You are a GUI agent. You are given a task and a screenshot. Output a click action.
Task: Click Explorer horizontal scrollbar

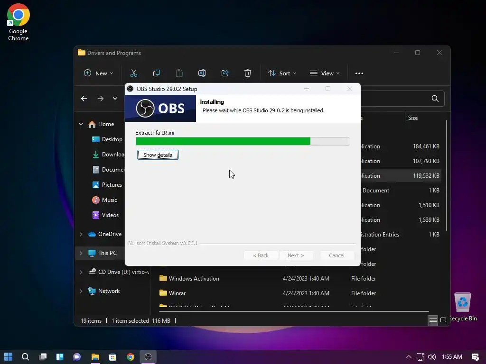click(294, 311)
